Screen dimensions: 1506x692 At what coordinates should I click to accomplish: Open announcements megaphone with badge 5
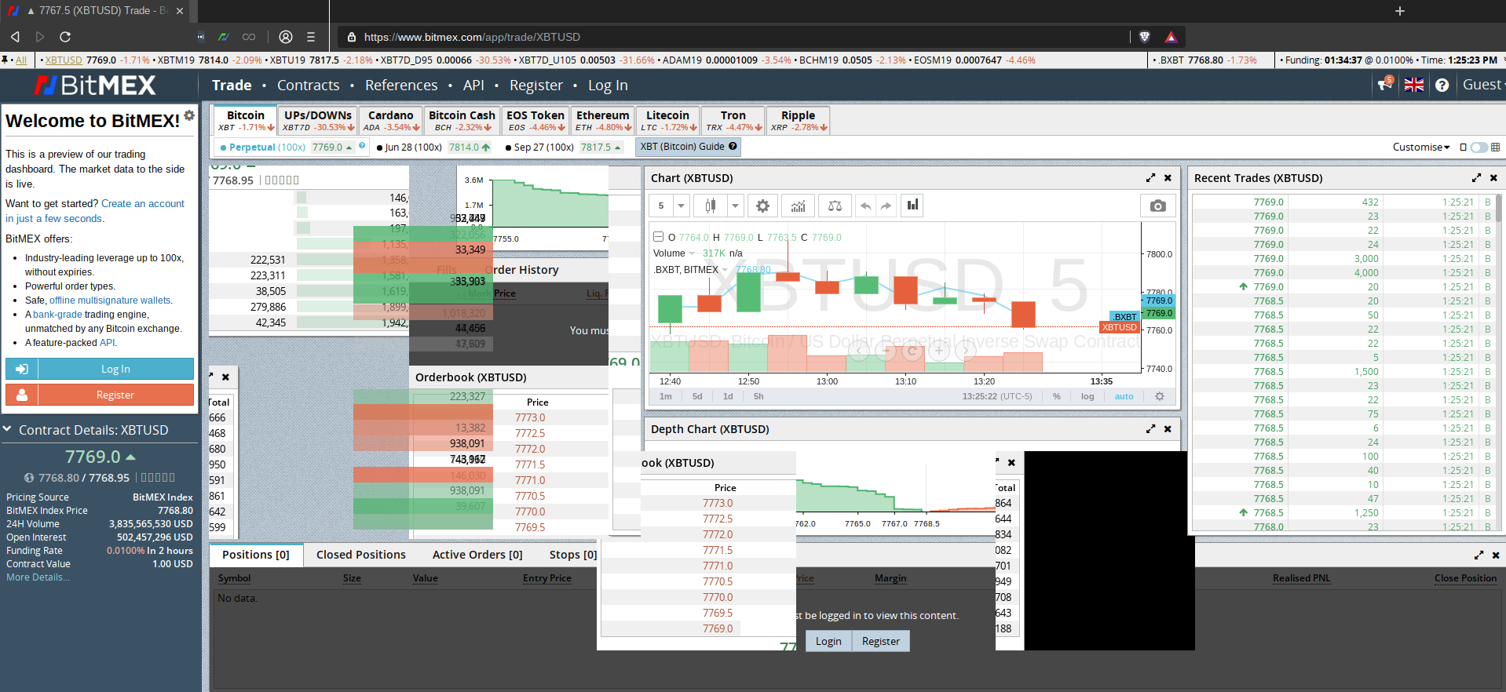click(x=1385, y=85)
